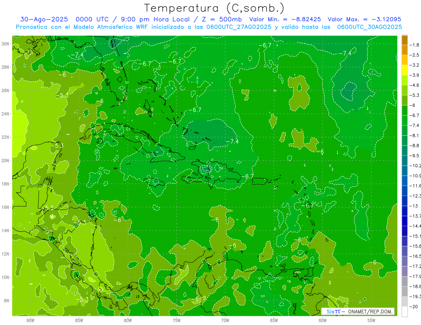Click the '90W' longitude axis label

pyautogui.click(x=30, y=320)
